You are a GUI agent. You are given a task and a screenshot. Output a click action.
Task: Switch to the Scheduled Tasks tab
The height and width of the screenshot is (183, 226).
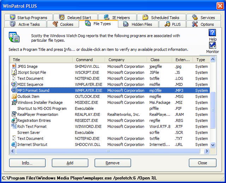coord(161,18)
